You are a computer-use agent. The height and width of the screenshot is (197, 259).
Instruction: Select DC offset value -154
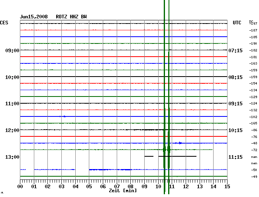click(x=253, y=84)
